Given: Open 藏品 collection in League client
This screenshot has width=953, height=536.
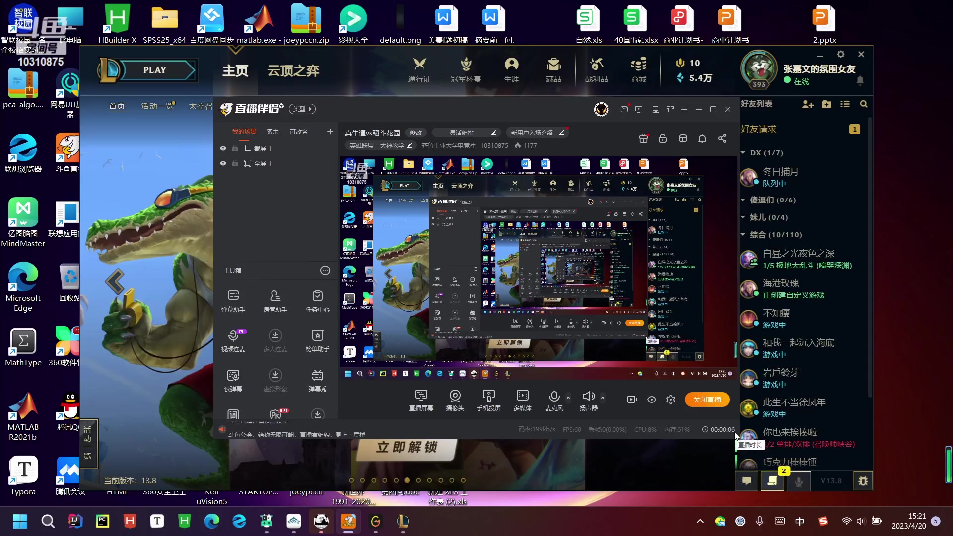Looking at the screenshot, I should click(x=553, y=70).
